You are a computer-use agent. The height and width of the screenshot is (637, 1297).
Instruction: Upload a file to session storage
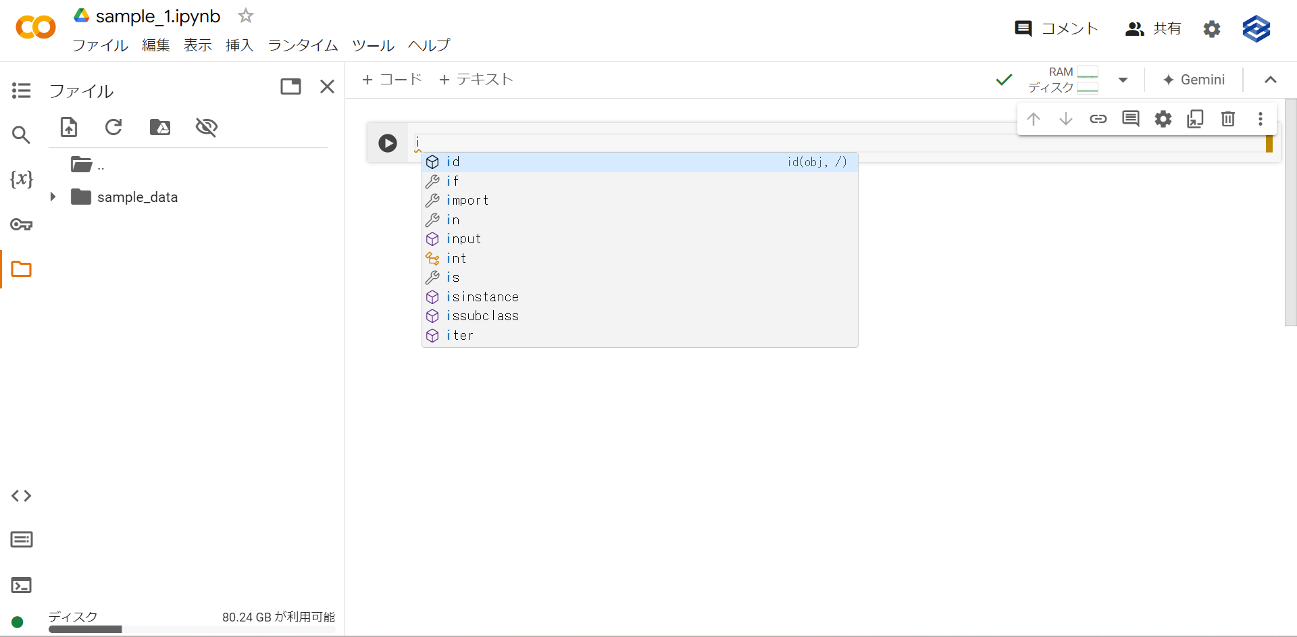pyautogui.click(x=68, y=127)
